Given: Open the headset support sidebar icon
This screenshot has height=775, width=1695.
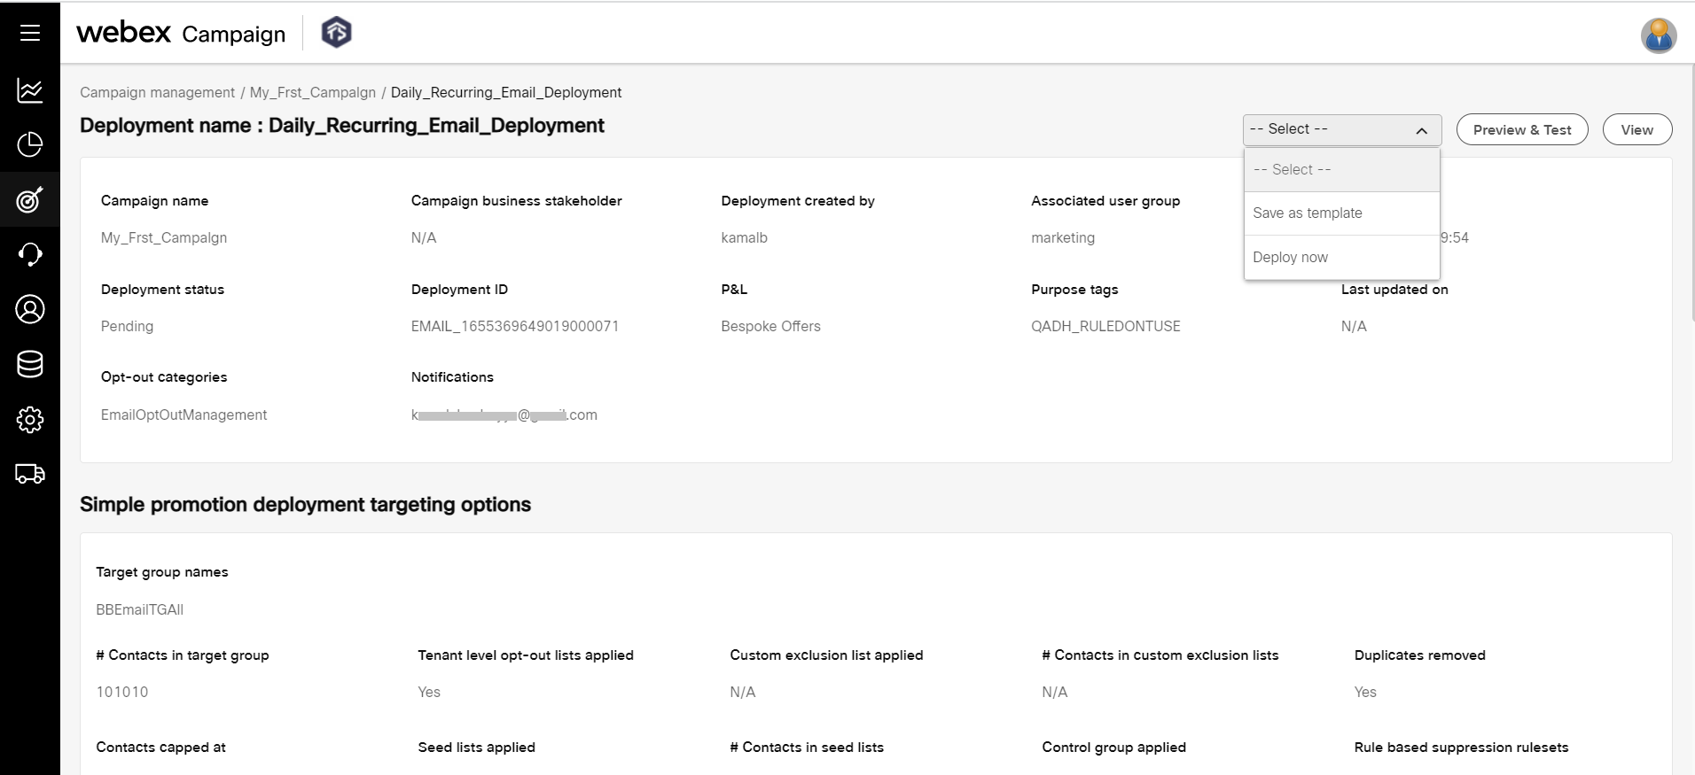Looking at the screenshot, I should coord(30,254).
